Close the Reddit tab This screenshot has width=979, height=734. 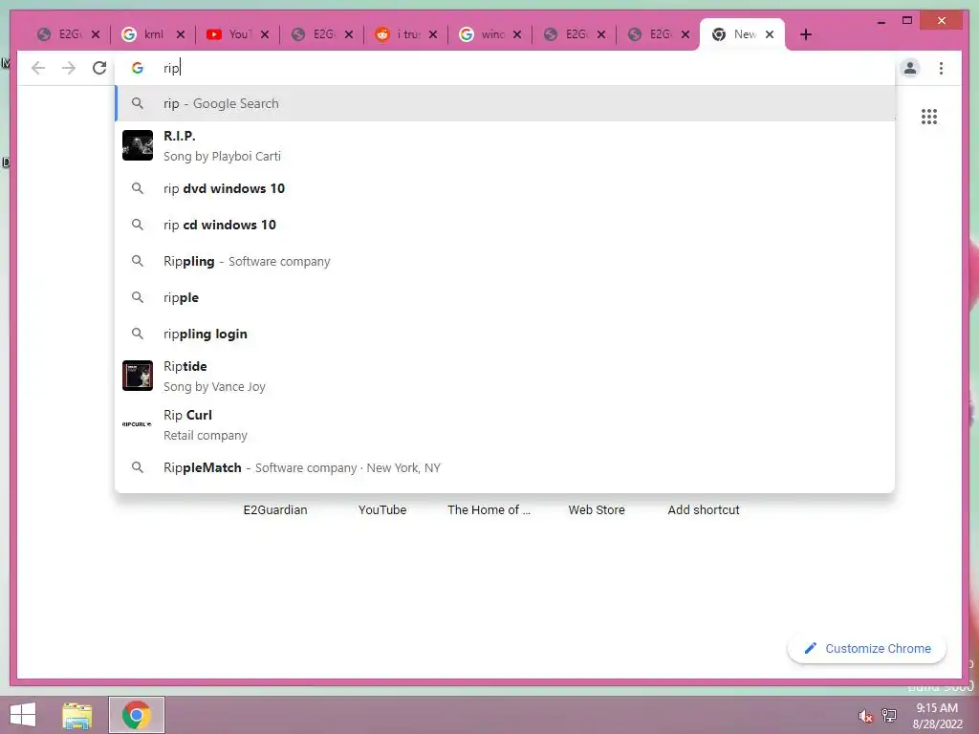click(433, 34)
